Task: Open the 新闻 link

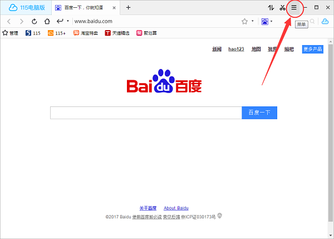Action: click(217, 49)
